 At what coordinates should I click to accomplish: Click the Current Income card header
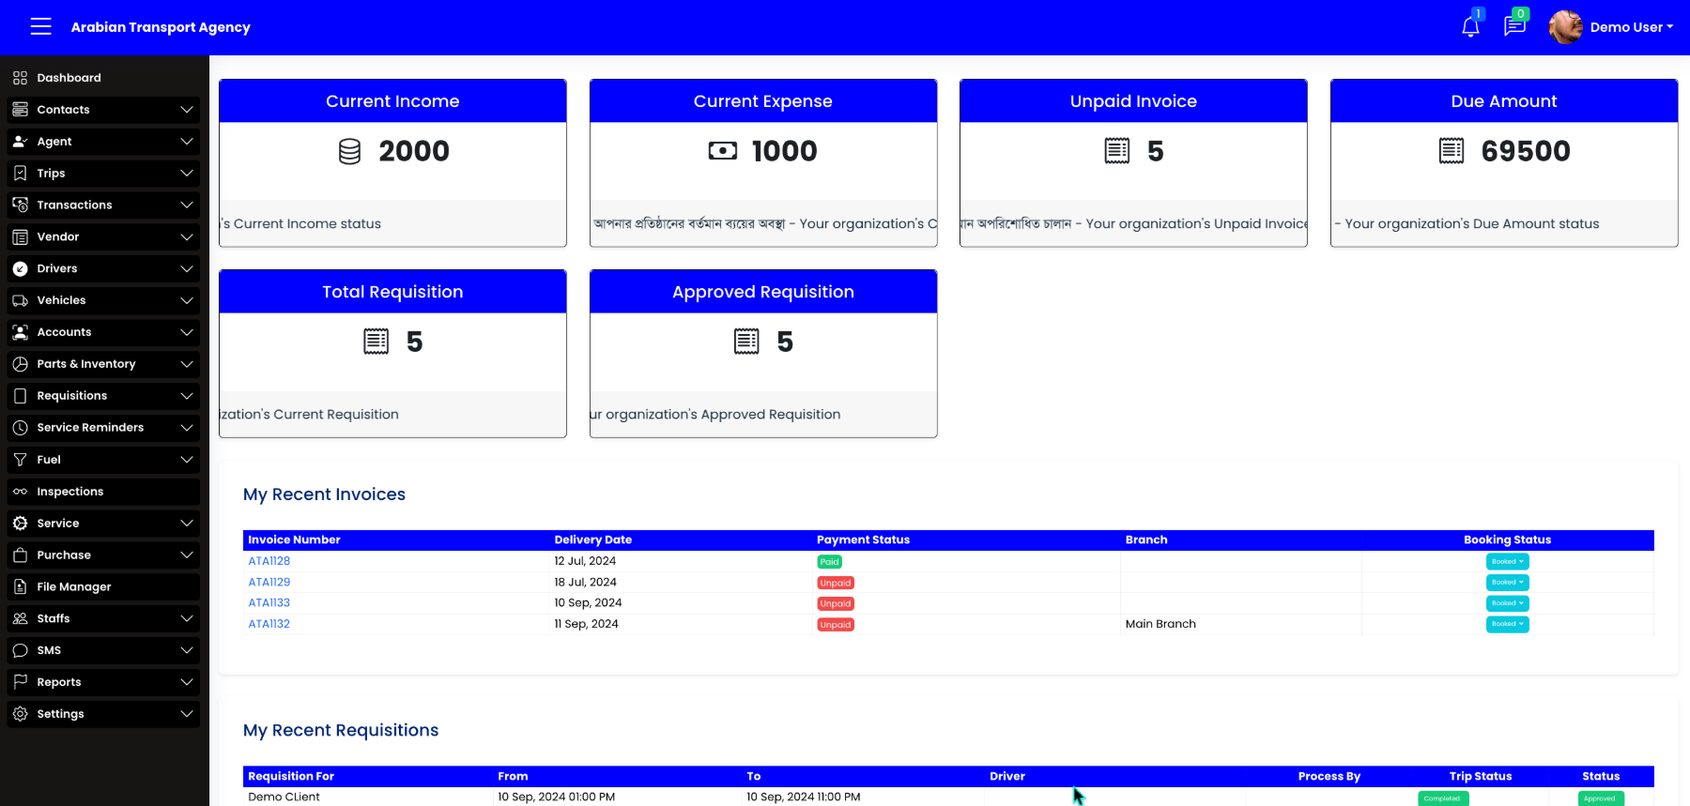point(392,101)
